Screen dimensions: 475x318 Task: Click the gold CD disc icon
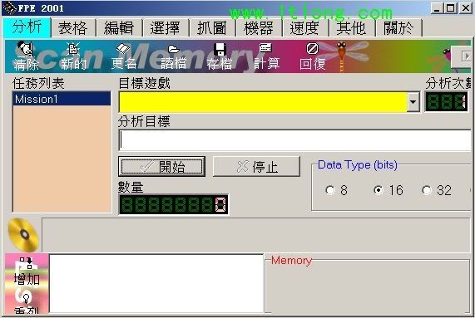click(23, 235)
